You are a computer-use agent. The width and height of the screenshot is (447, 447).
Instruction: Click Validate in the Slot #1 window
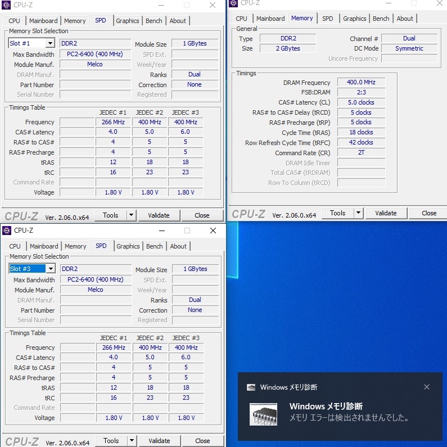pyautogui.click(x=159, y=215)
